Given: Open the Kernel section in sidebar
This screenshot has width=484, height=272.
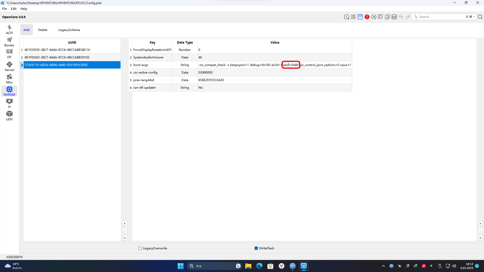Looking at the screenshot, I should point(9,66).
